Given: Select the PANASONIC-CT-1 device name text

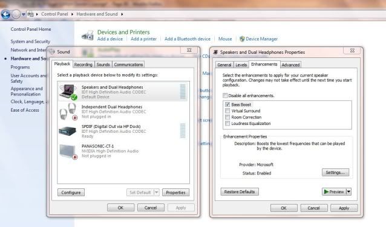Looking at the screenshot, I should (x=97, y=146).
